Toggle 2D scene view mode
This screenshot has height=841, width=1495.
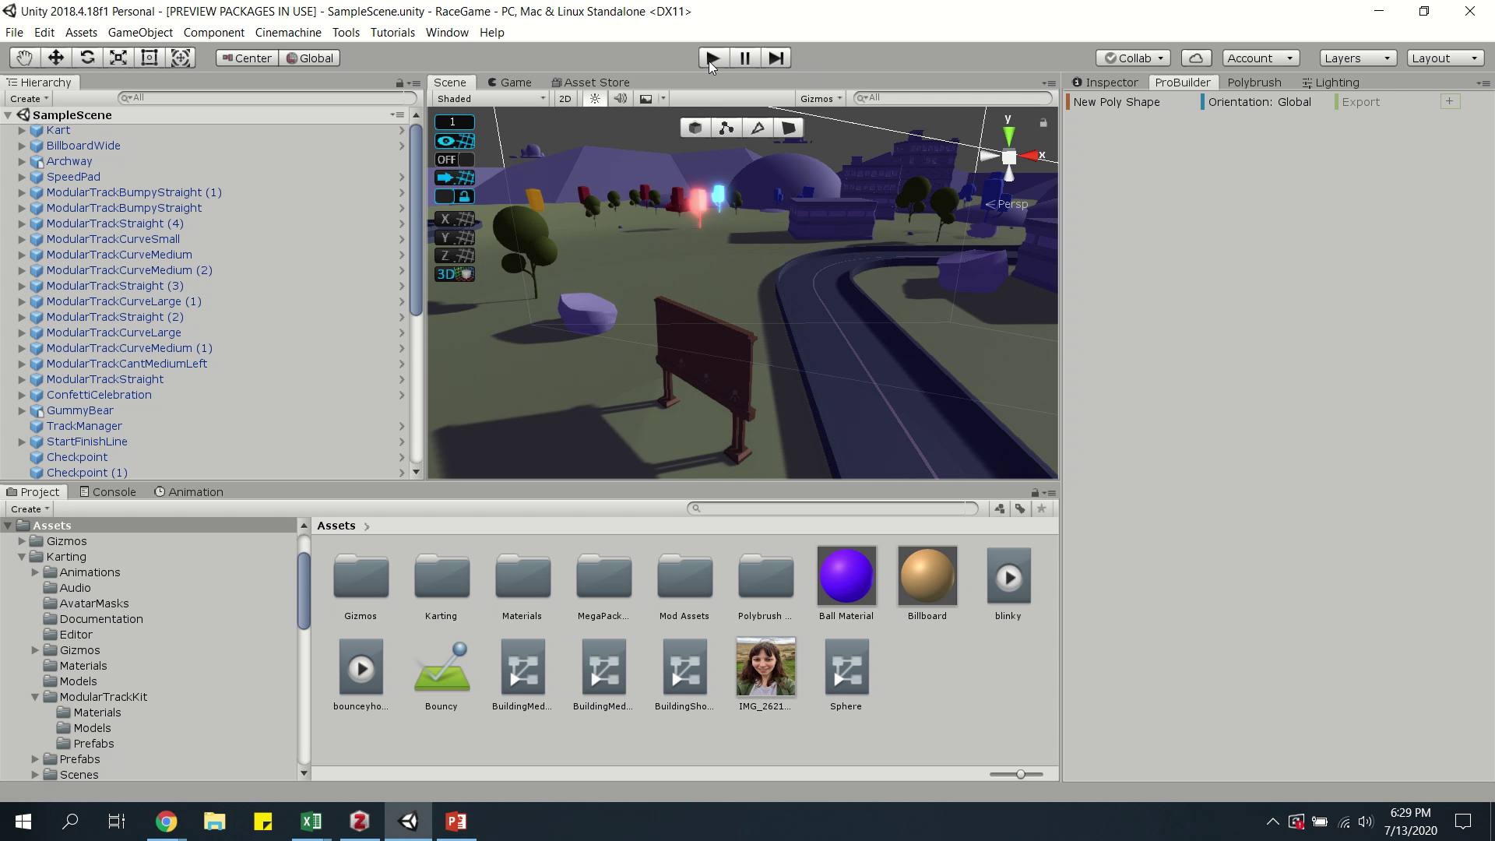click(x=565, y=98)
